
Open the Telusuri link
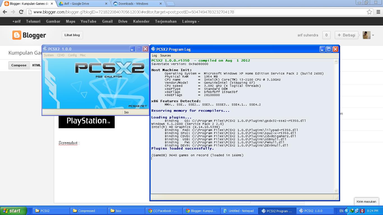pyautogui.click(x=33, y=21)
